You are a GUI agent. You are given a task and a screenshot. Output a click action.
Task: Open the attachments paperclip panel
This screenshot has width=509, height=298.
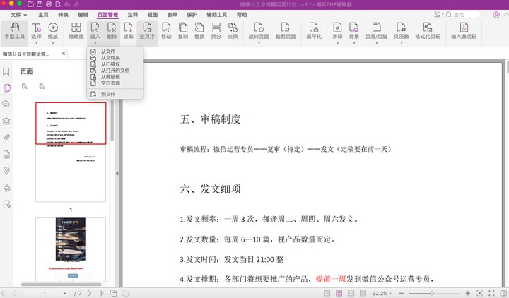(6, 138)
